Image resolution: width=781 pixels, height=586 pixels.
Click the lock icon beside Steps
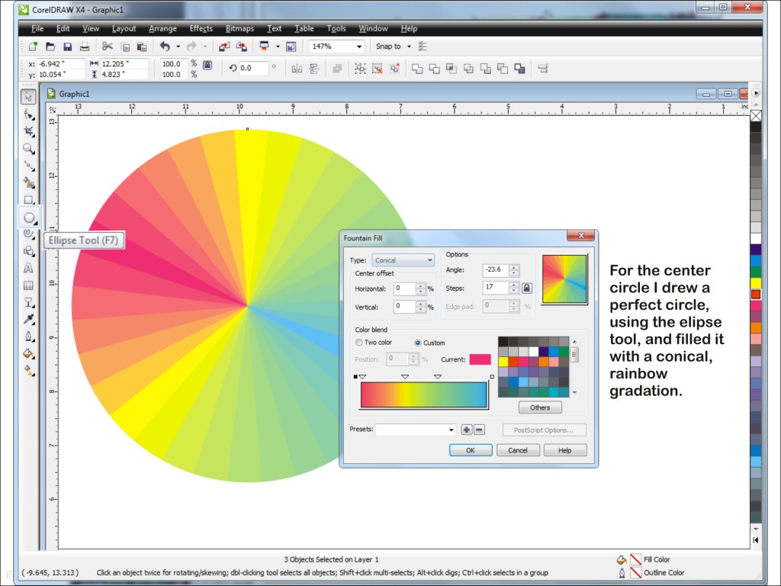click(527, 288)
